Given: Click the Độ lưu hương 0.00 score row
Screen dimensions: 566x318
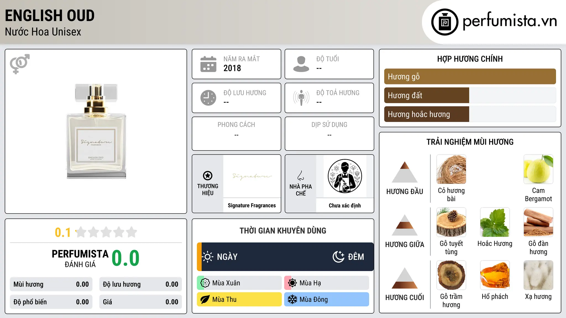Looking at the screenshot, I should [x=141, y=284].
